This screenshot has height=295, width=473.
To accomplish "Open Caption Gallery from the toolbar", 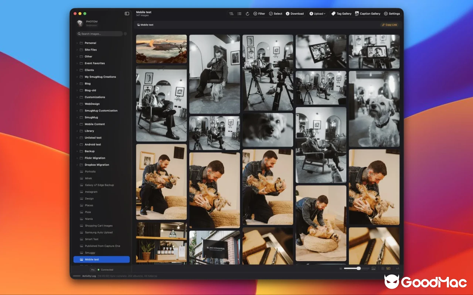I will point(369,14).
